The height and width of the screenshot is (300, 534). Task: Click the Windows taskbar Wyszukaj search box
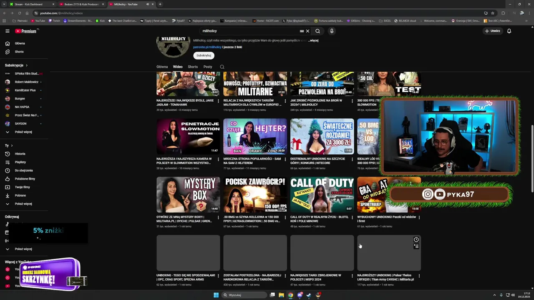[x=244, y=295]
